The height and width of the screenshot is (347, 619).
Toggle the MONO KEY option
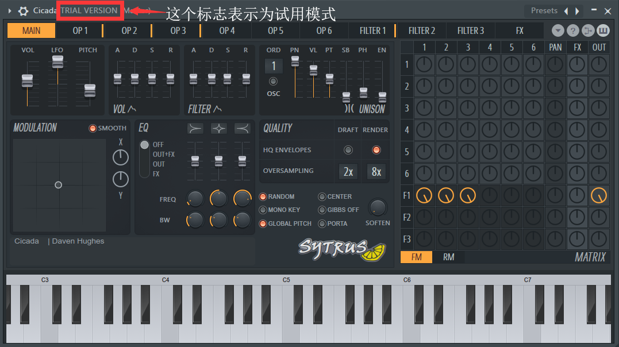[263, 210]
